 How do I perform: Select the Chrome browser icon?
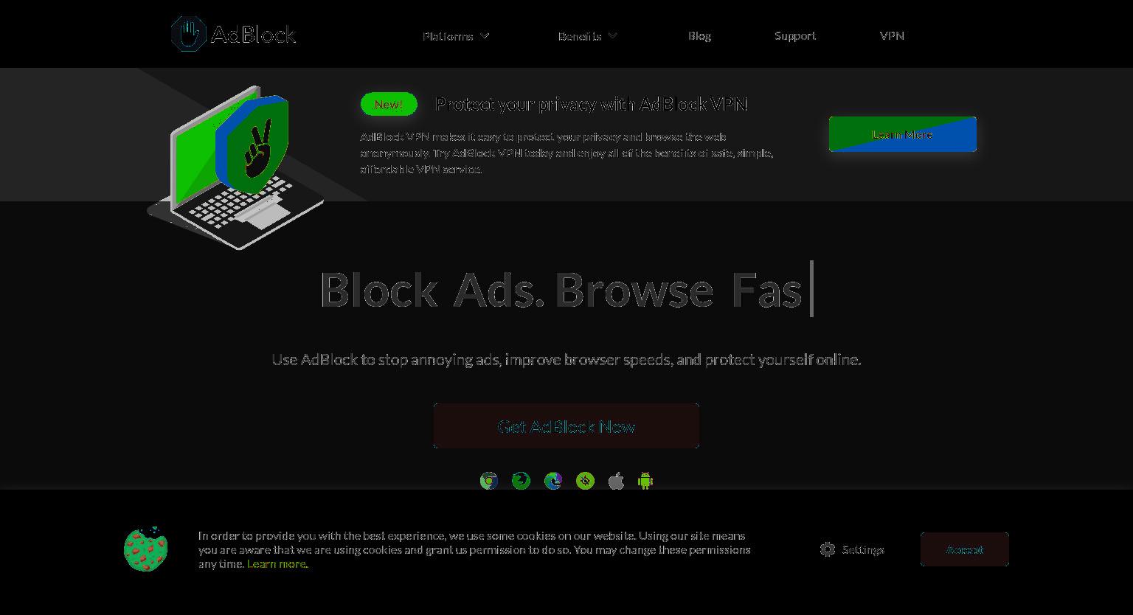coord(488,482)
